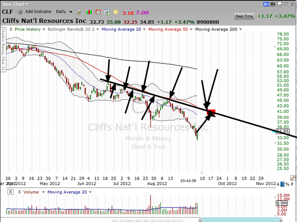Open chart settings wrench and screwdriver icon

click(80, 12)
